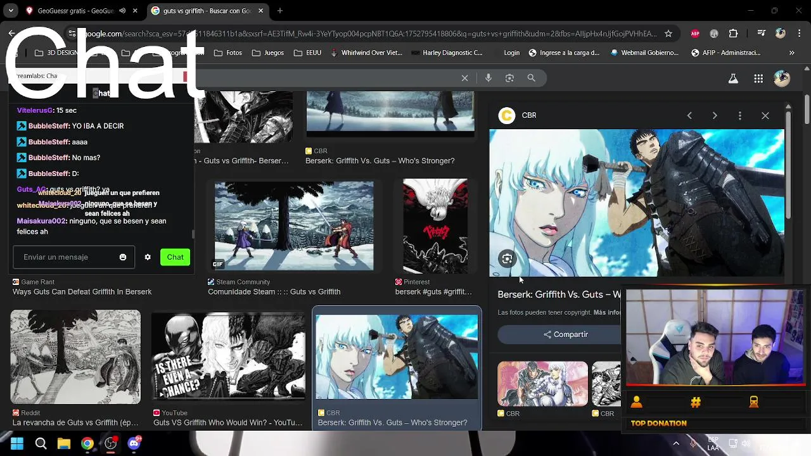Open the preview panel three-dot options

[740, 115]
